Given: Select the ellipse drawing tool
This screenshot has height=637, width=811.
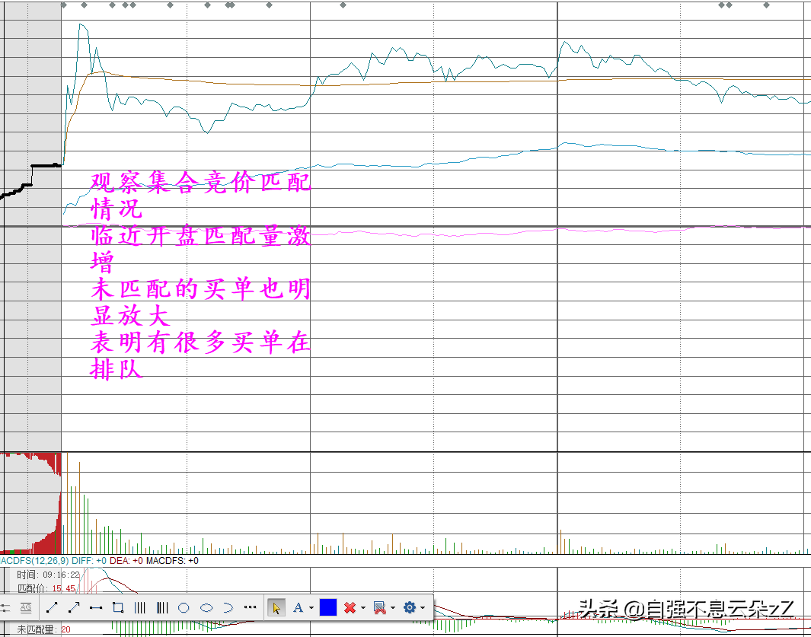Looking at the screenshot, I should [x=206, y=607].
